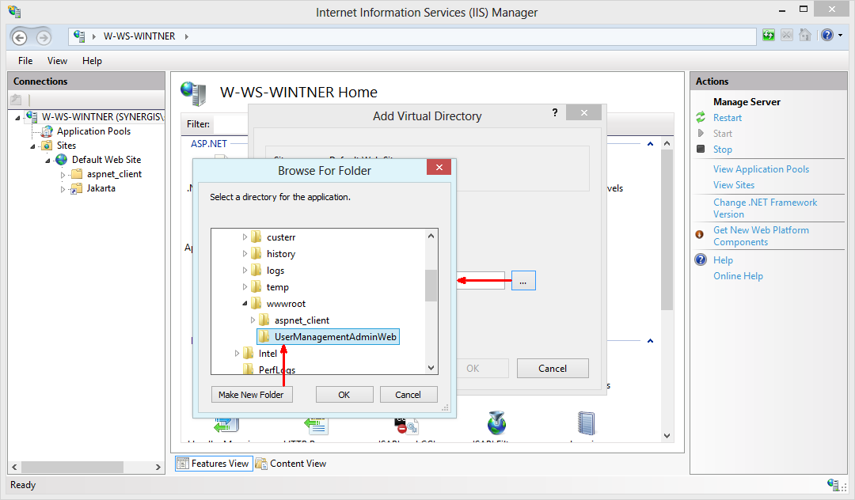This screenshot has width=855, height=500.
Task: Click the IIS icon in the status bar
Action: pyautogui.click(x=833, y=485)
